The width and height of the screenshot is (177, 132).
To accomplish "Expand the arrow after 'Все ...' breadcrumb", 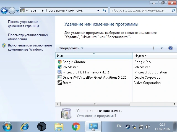I will coord(43,10).
